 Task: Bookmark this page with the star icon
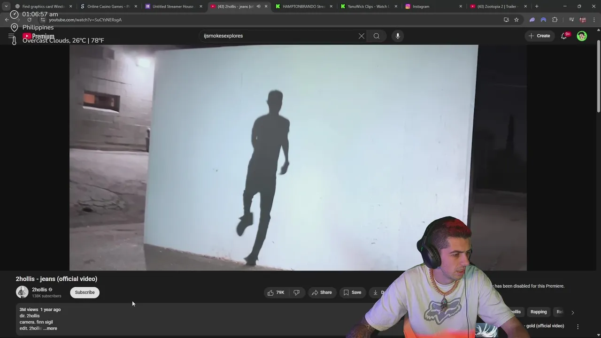tap(516, 20)
